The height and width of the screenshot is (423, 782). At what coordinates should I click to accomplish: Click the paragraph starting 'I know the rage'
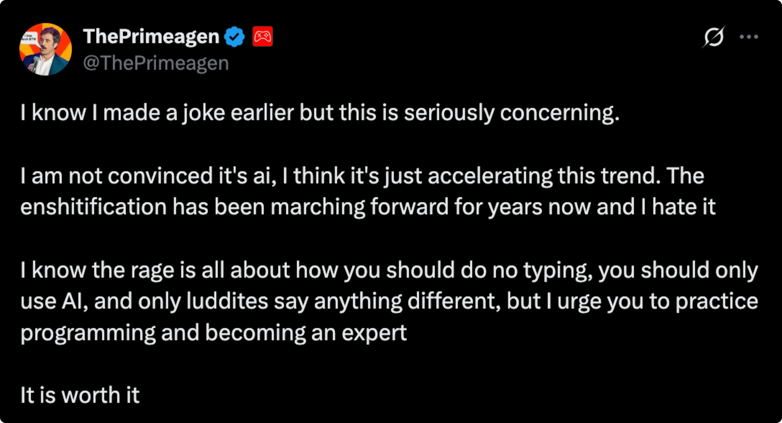pyautogui.click(x=389, y=302)
